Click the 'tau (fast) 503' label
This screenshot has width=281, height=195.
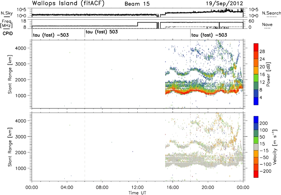click(x=102, y=32)
